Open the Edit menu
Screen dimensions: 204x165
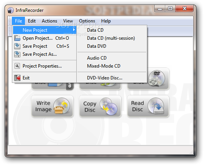pyautogui.click(x=32, y=21)
